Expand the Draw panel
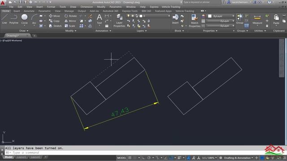 (x=24, y=31)
